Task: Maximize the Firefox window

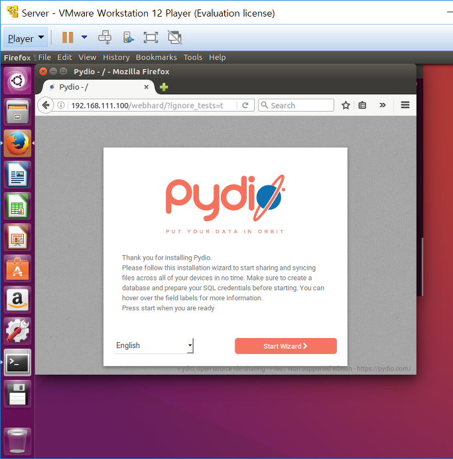Action: pos(63,72)
